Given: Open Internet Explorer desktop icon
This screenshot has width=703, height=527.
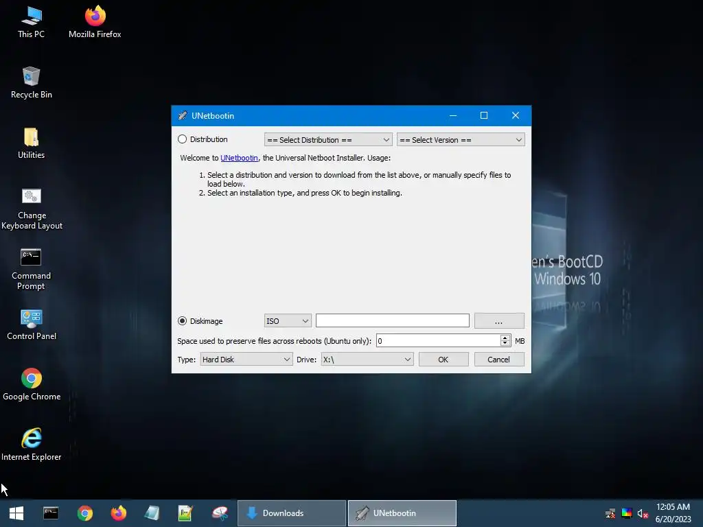Looking at the screenshot, I should click(x=32, y=445).
